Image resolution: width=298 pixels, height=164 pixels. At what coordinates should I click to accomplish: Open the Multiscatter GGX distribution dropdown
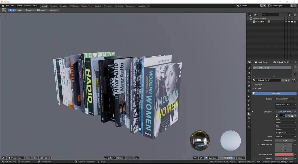[x=286, y=104]
